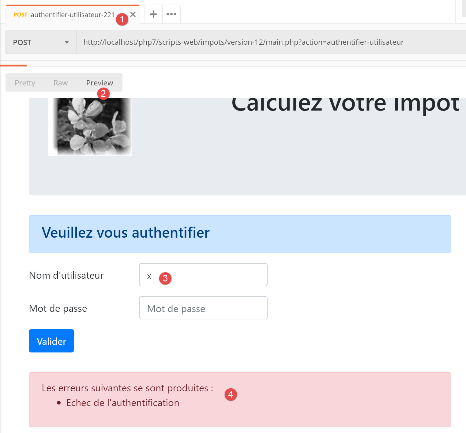Click the 'Calculez votre impôt' heading
The width and height of the screenshot is (466, 433).
coord(345,104)
